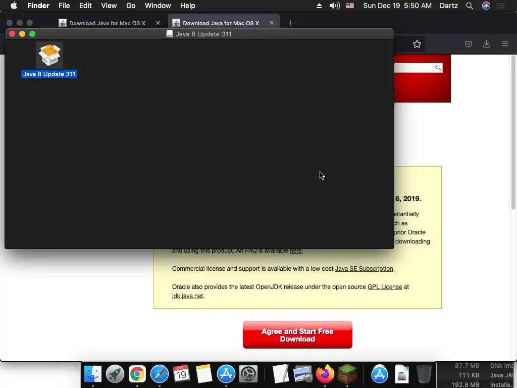The height and width of the screenshot is (388, 517).
Task: Click the eject icon in menu bar
Action: 319,6
